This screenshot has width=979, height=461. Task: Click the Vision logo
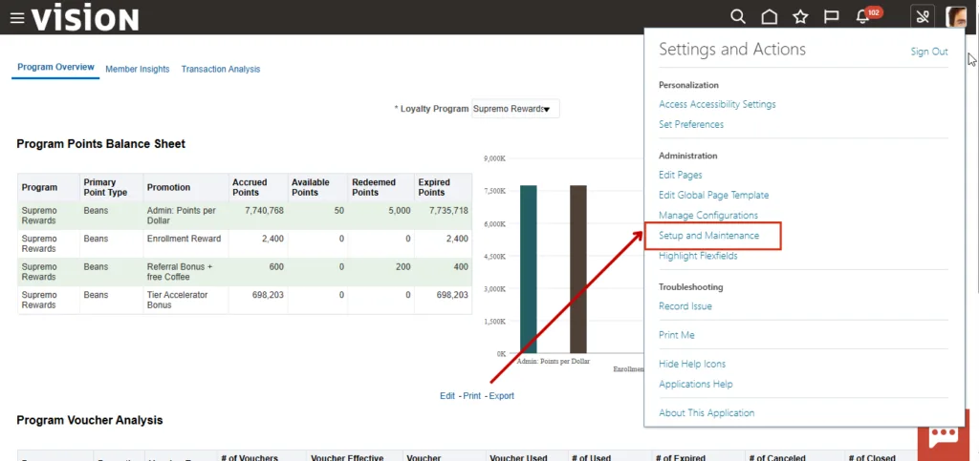click(x=85, y=17)
